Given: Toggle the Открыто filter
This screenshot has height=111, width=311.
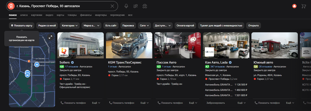Looking at the screenshot, I should pyautogui.click(x=253, y=26).
